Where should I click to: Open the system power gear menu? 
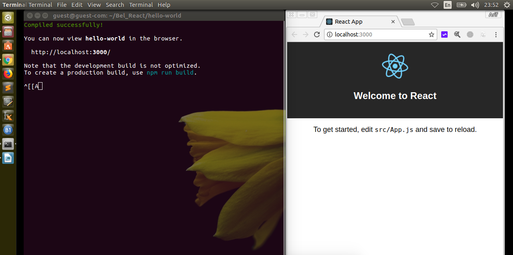pyautogui.click(x=506, y=5)
